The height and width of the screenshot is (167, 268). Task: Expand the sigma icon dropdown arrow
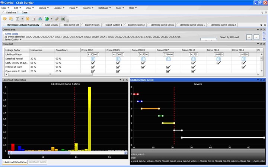pos(22,19)
